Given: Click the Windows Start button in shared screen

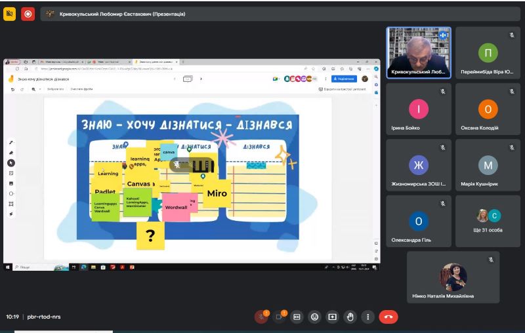Looking at the screenshot, I should tap(7, 267).
